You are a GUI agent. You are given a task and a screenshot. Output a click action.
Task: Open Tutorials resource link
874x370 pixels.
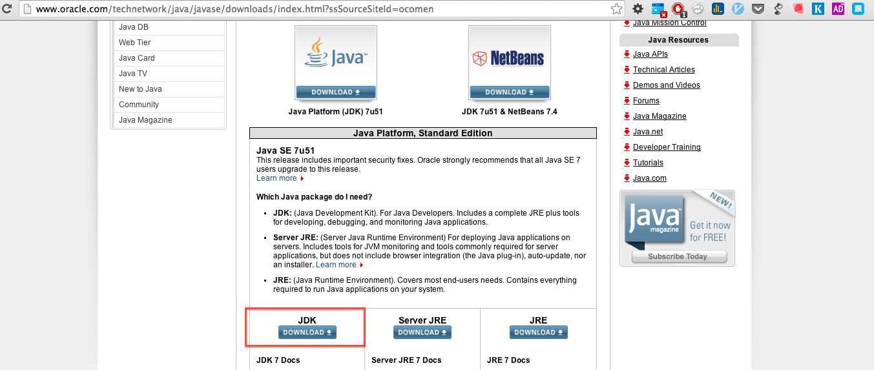click(x=648, y=163)
